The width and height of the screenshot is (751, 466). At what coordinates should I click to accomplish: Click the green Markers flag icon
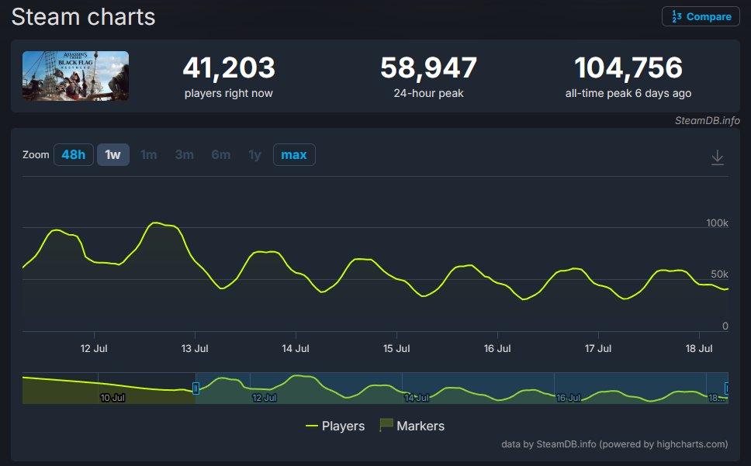pyautogui.click(x=386, y=425)
